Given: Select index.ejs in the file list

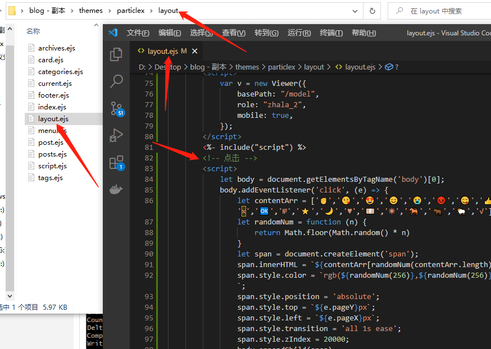Looking at the screenshot, I should pyautogui.click(x=52, y=107).
